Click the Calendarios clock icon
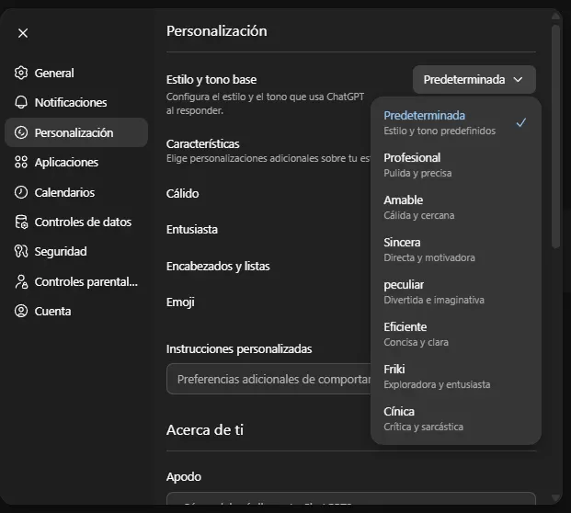This screenshot has height=513, width=571. (21, 192)
